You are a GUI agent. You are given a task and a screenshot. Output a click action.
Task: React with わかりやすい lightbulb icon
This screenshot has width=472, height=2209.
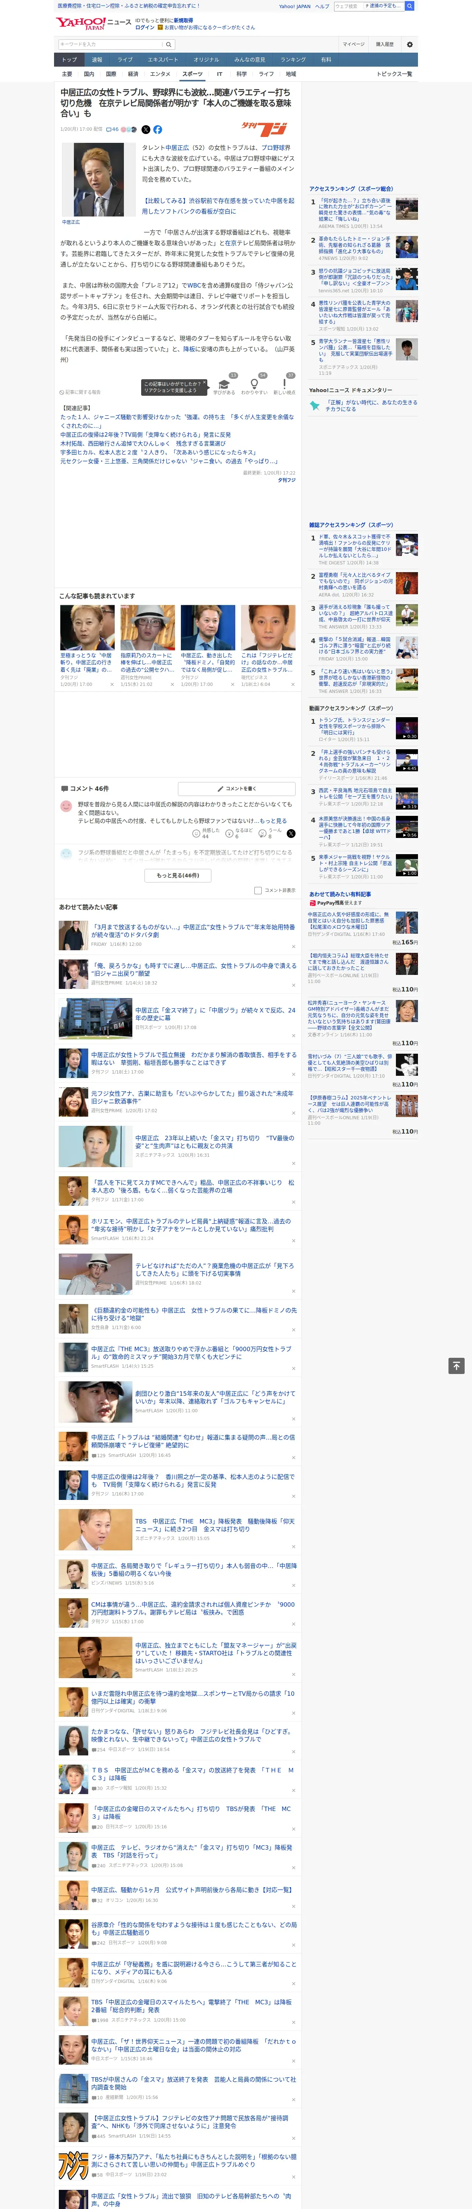click(254, 384)
